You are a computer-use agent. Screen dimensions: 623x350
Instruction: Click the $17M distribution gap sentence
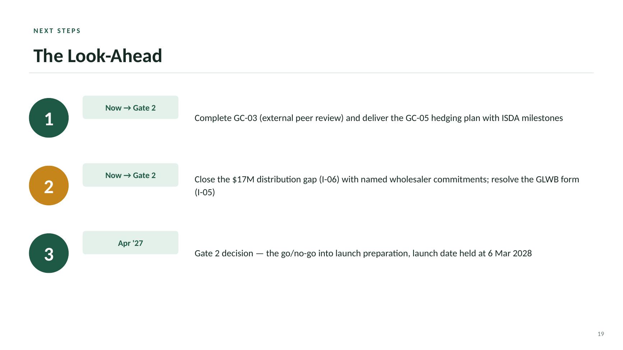coord(387,186)
